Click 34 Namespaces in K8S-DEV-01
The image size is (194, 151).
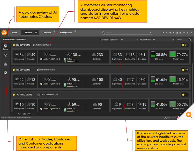click(19, 56)
